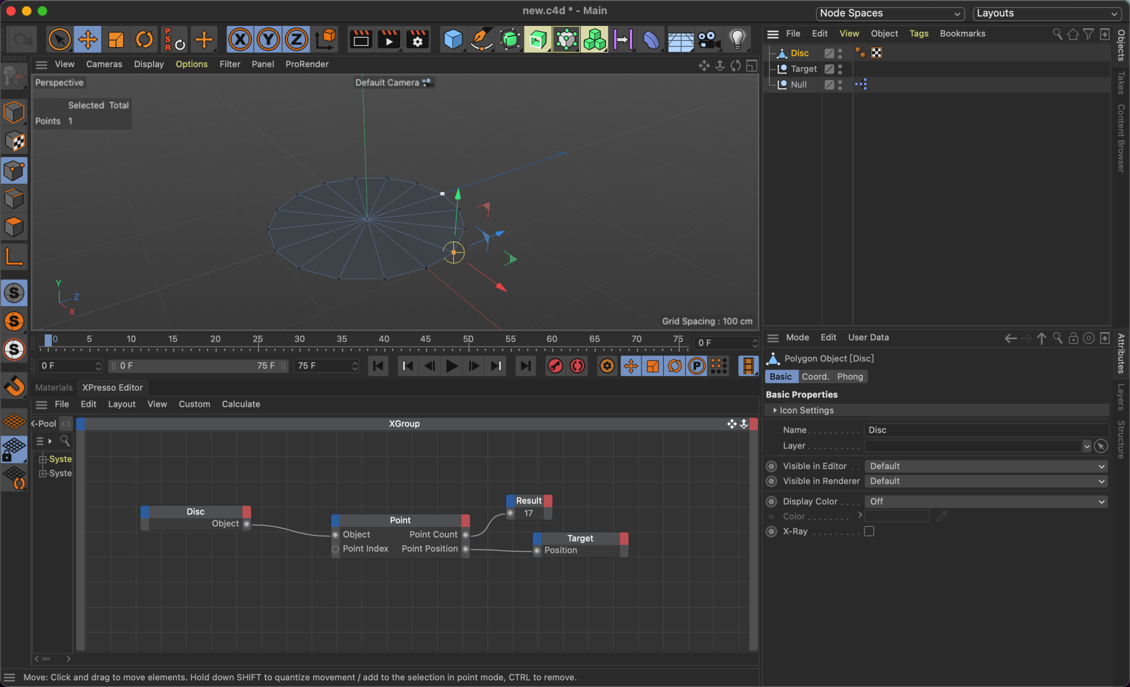Screen dimensions: 1130x687
Task: Switch to Points mode in left palette
Action: click(x=14, y=171)
